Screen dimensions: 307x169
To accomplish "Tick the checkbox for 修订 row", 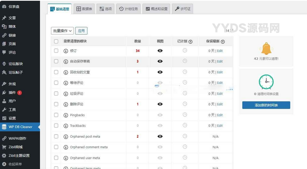I will pyautogui.click(x=56, y=50).
